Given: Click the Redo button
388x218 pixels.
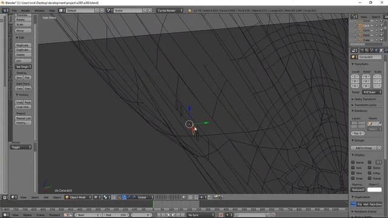Looking at the screenshot, I should click(27, 102).
